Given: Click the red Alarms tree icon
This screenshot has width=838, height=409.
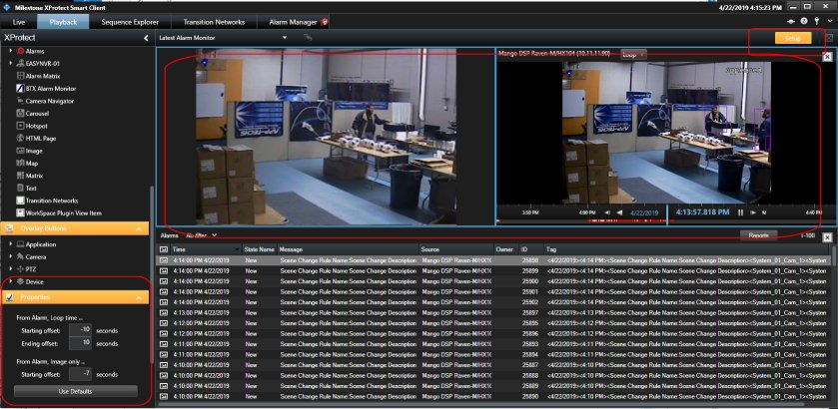Looking at the screenshot, I should (x=20, y=51).
